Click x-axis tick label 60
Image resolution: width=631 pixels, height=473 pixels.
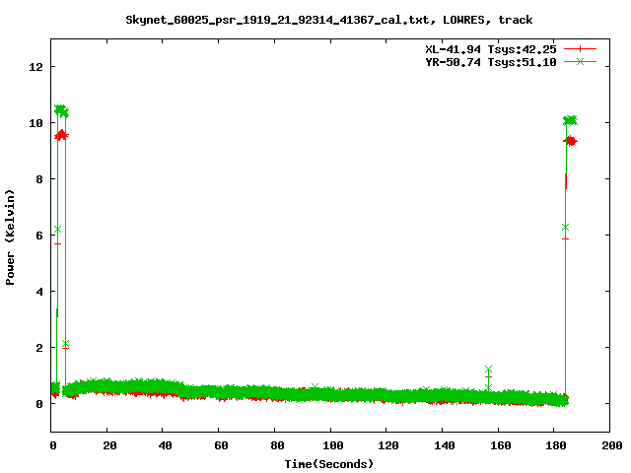[221, 445]
